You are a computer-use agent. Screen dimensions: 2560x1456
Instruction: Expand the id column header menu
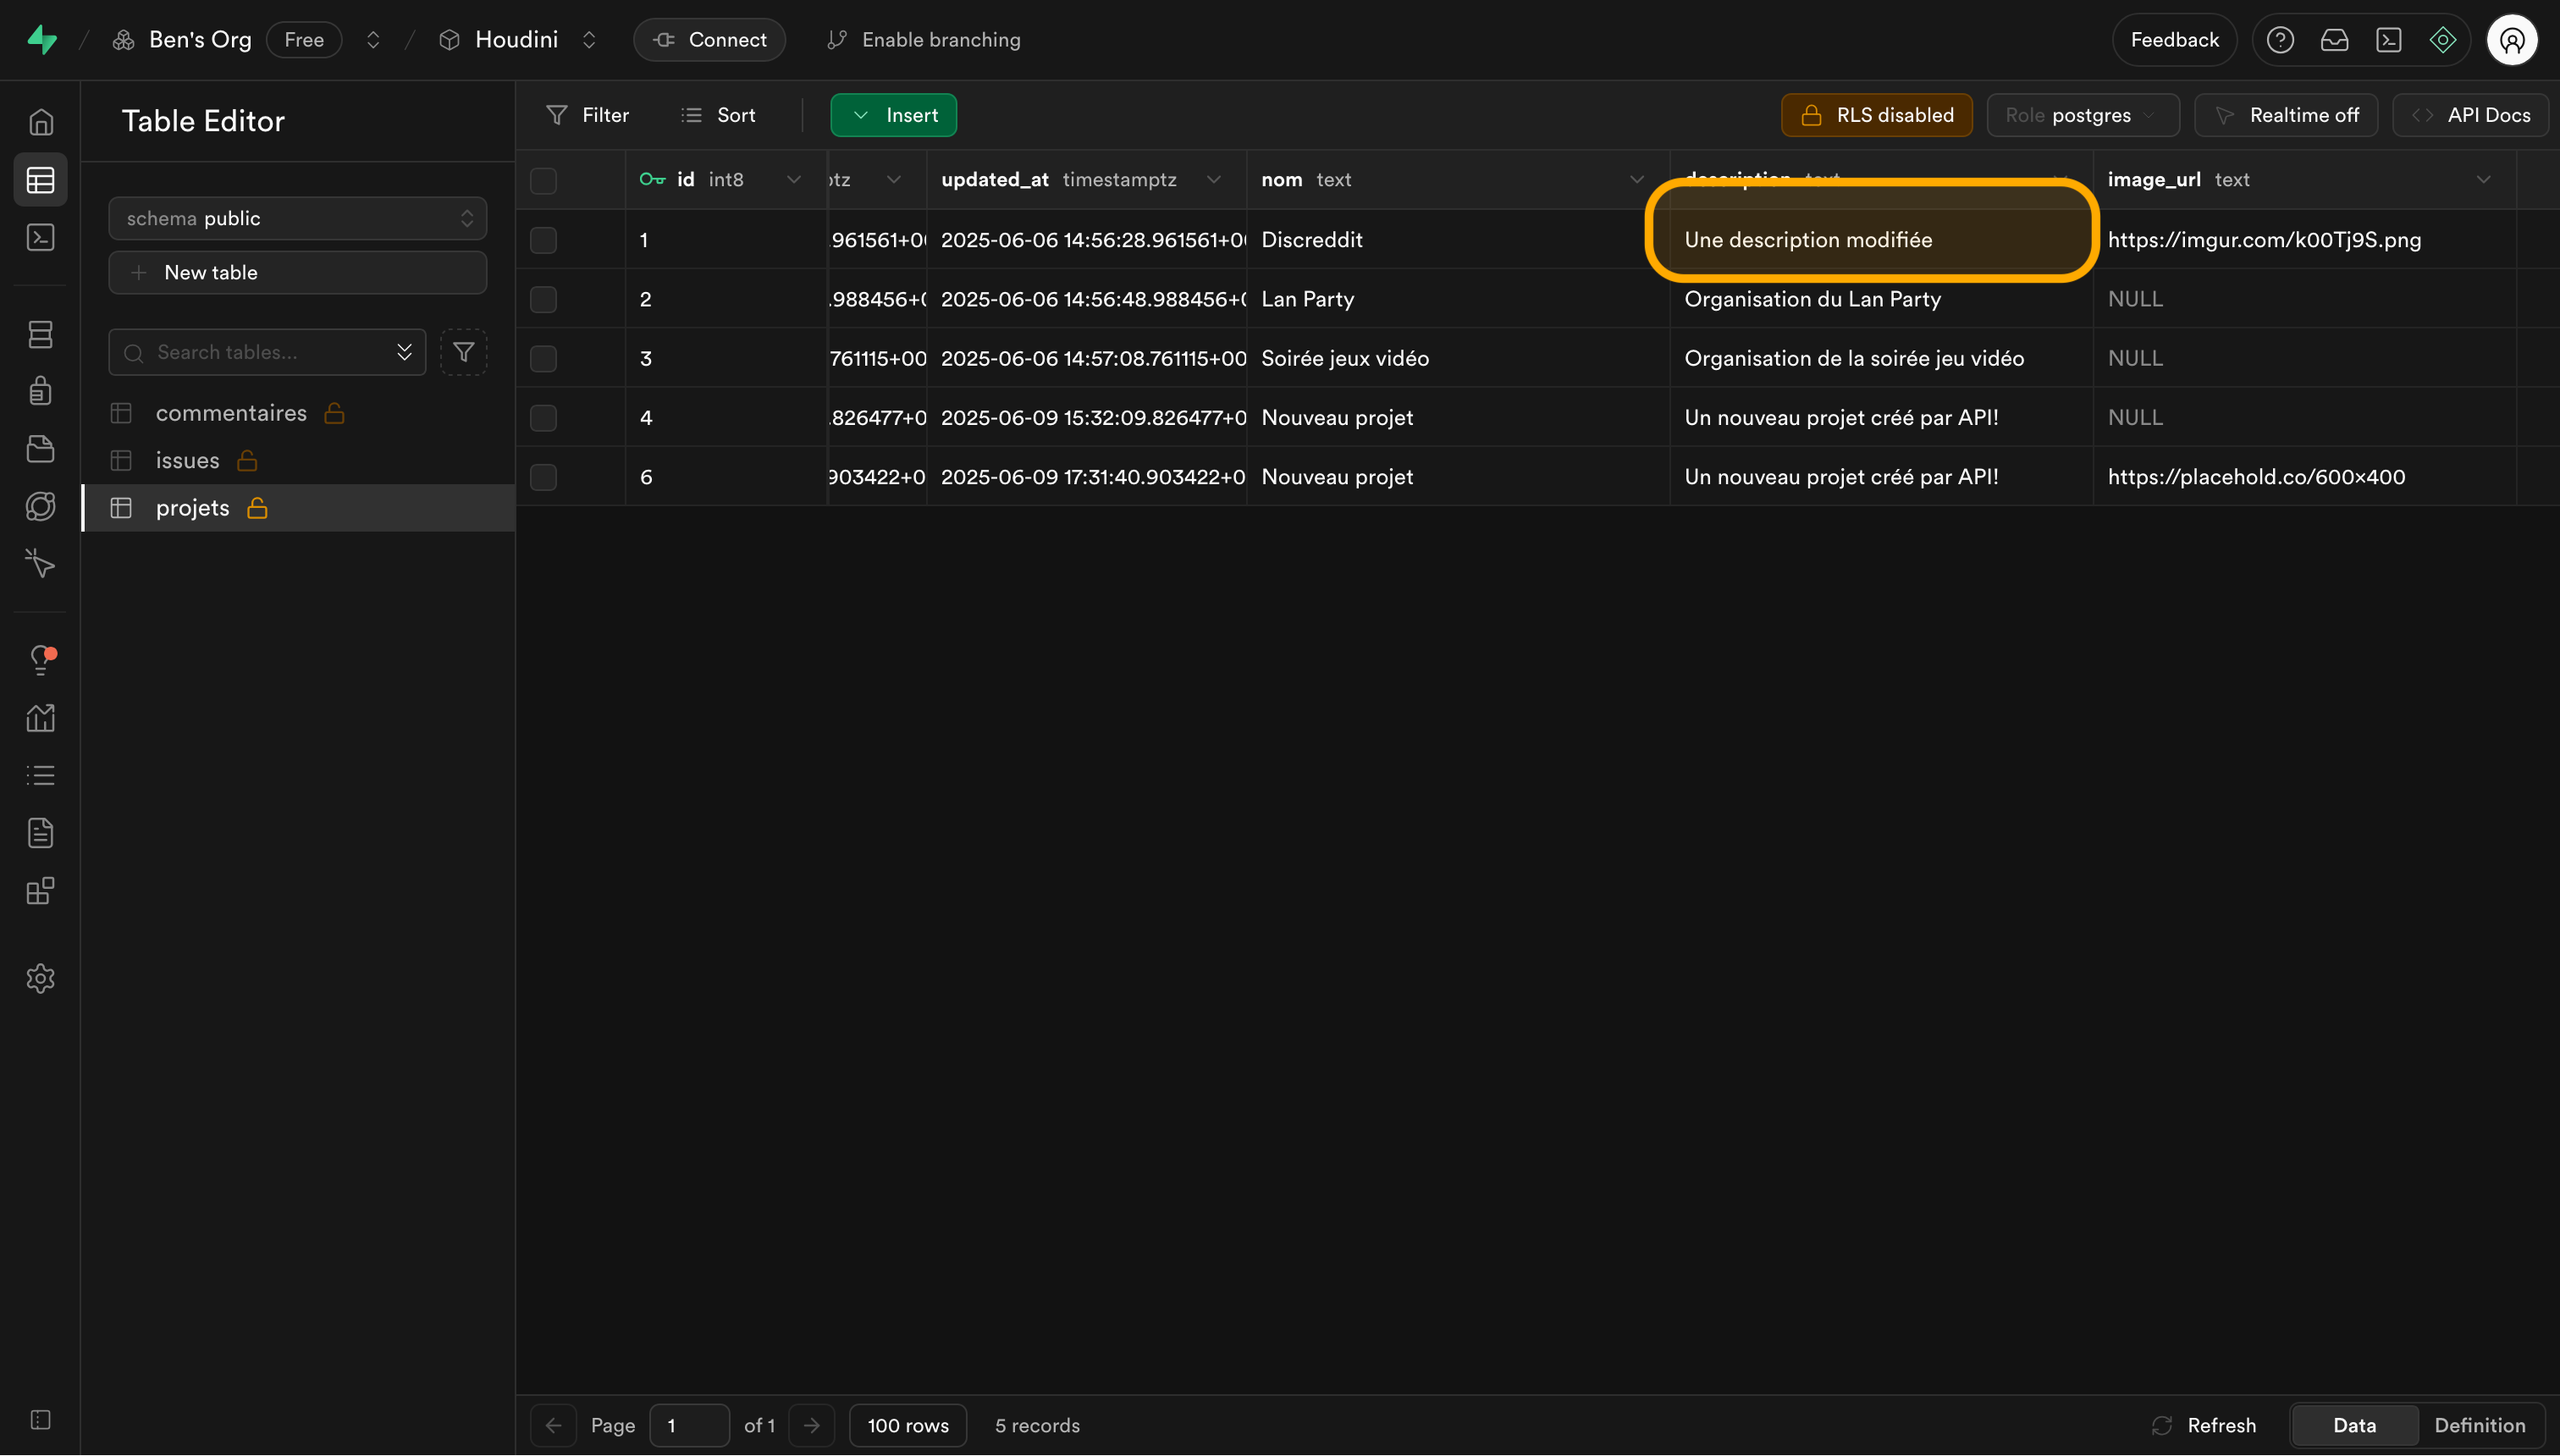click(x=794, y=180)
